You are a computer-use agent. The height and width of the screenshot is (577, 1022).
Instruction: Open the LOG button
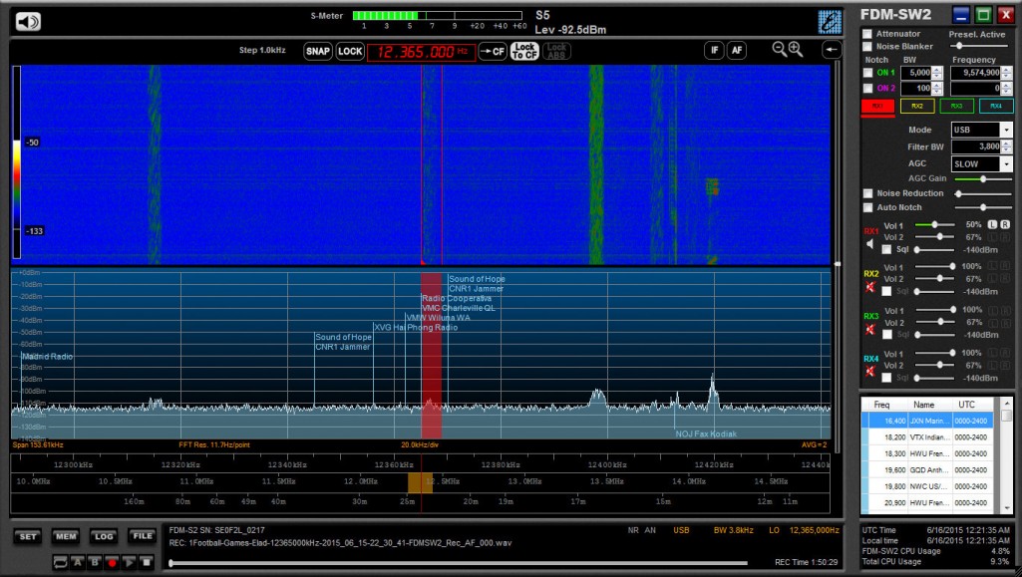pyautogui.click(x=104, y=536)
